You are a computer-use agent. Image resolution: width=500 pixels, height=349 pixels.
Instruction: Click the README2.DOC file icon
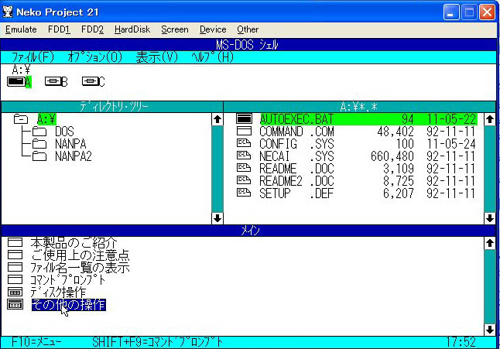coord(244,180)
